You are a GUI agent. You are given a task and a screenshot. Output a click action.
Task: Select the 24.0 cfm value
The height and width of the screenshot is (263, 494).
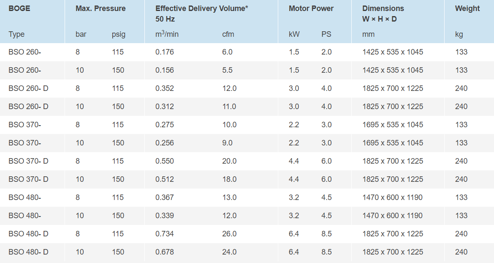pos(229,252)
